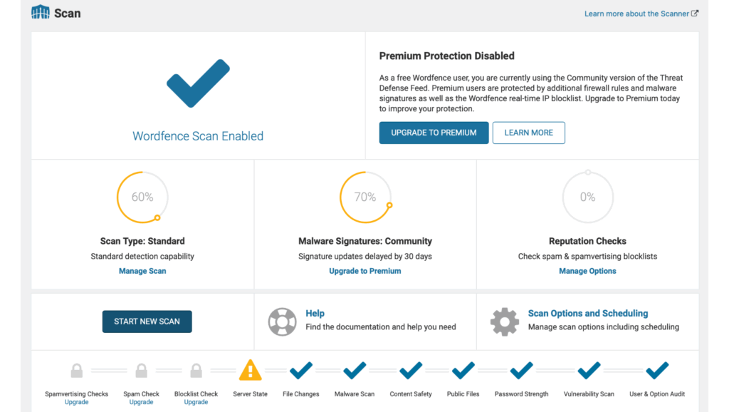Open the Scan Options and Scheduling link
The height and width of the screenshot is (412, 729).
587,314
